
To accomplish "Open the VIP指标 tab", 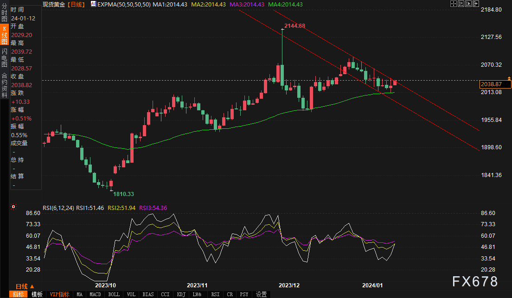I will click(x=59, y=294).
